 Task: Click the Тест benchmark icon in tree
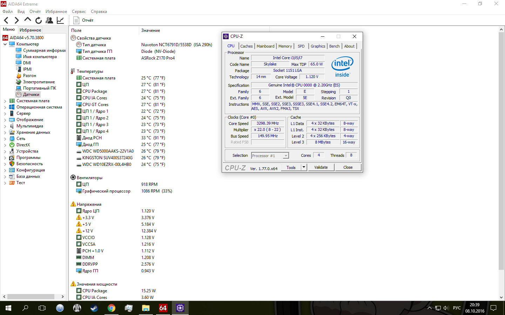click(12, 183)
